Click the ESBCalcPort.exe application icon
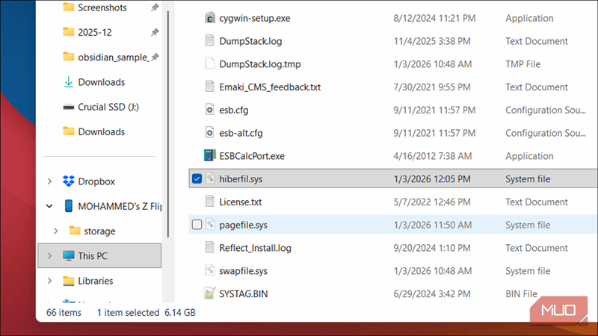The height and width of the screenshot is (336, 598). 210,156
